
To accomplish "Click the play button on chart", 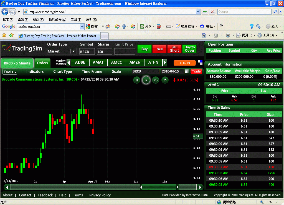I will (146, 80).
